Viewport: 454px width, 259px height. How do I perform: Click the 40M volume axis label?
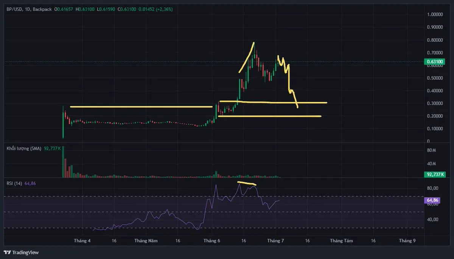pyautogui.click(x=432, y=163)
